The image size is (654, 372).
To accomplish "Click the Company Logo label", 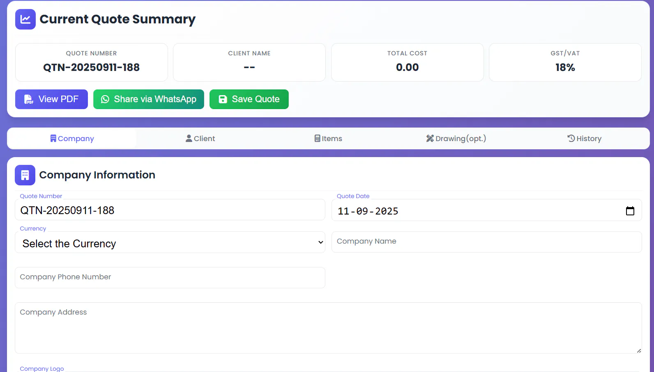I will pyautogui.click(x=42, y=369).
